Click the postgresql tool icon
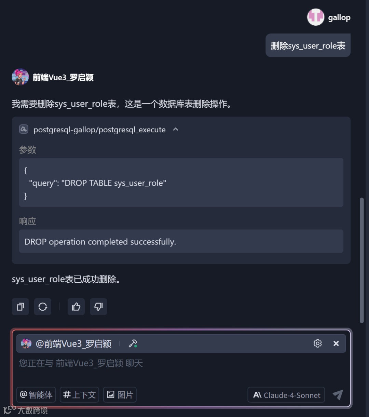 (x=24, y=129)
